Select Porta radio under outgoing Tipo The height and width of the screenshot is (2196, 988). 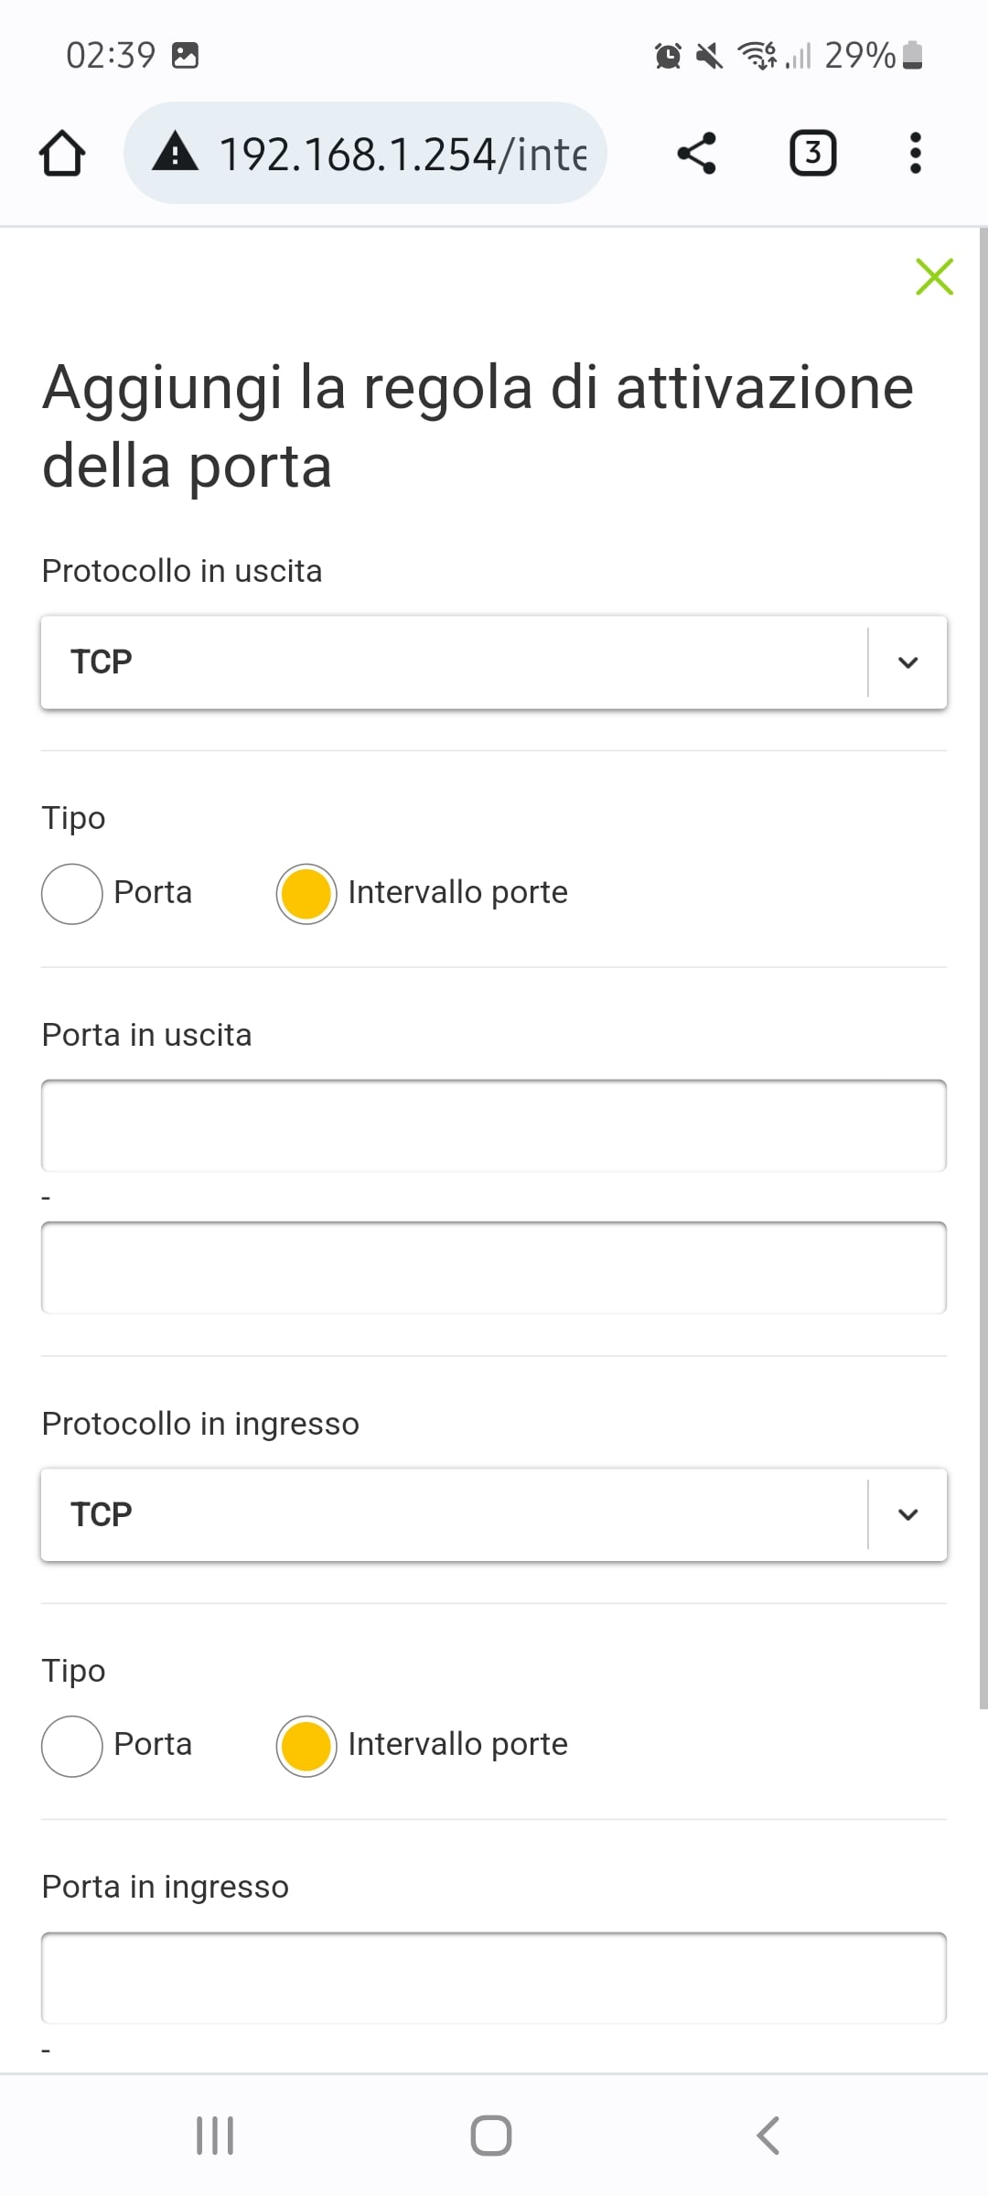(71, 893)
